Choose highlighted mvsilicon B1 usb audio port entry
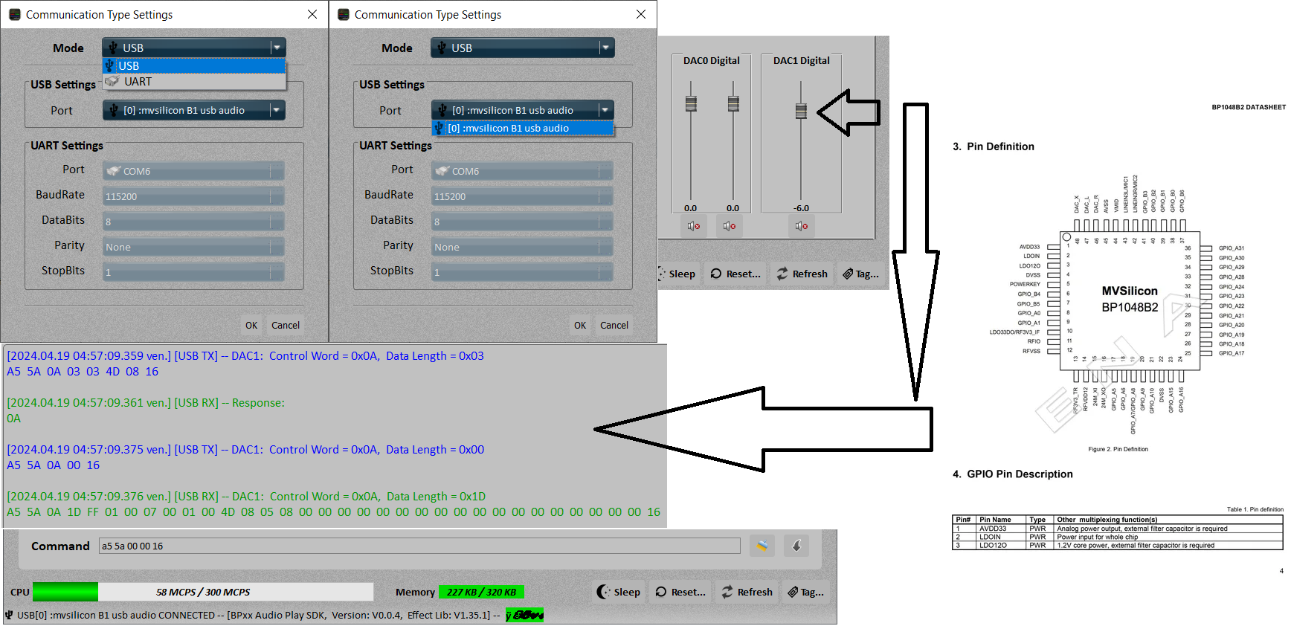This screenshot has height=626, width=1291. coord(523,128)
